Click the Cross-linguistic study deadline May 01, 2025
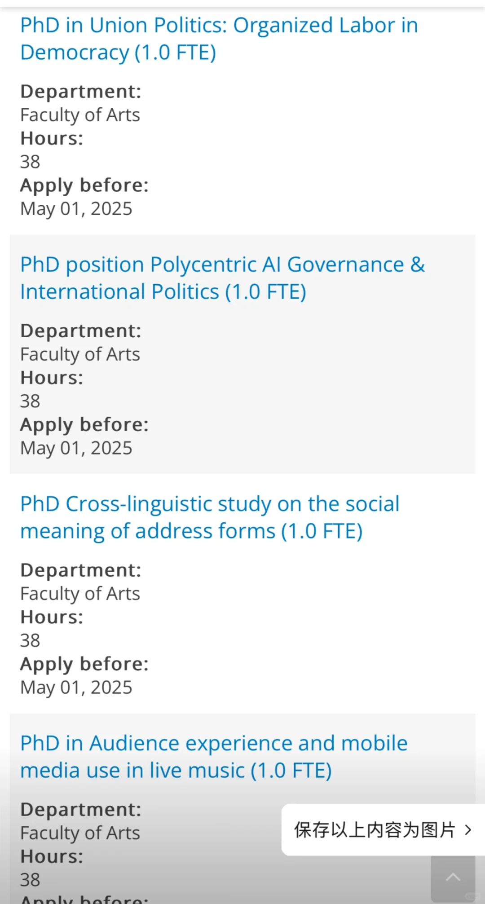This screenshot has height=904, width=485. (76, 688)
